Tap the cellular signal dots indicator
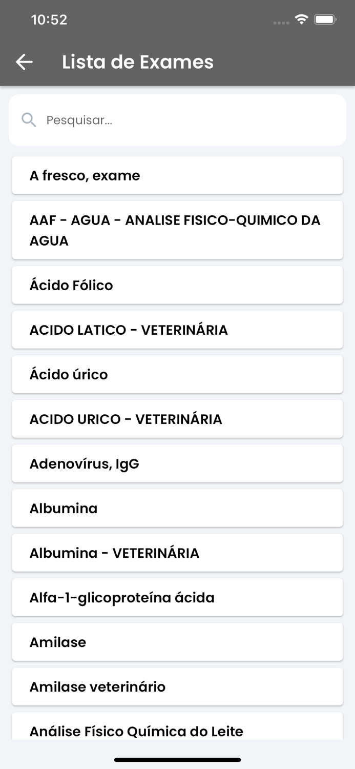 (x=281, y=23)
